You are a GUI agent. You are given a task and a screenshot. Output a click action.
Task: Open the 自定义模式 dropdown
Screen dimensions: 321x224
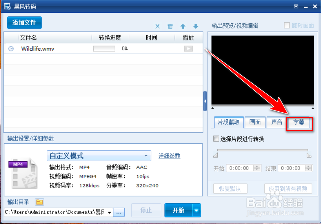[99, 156]
